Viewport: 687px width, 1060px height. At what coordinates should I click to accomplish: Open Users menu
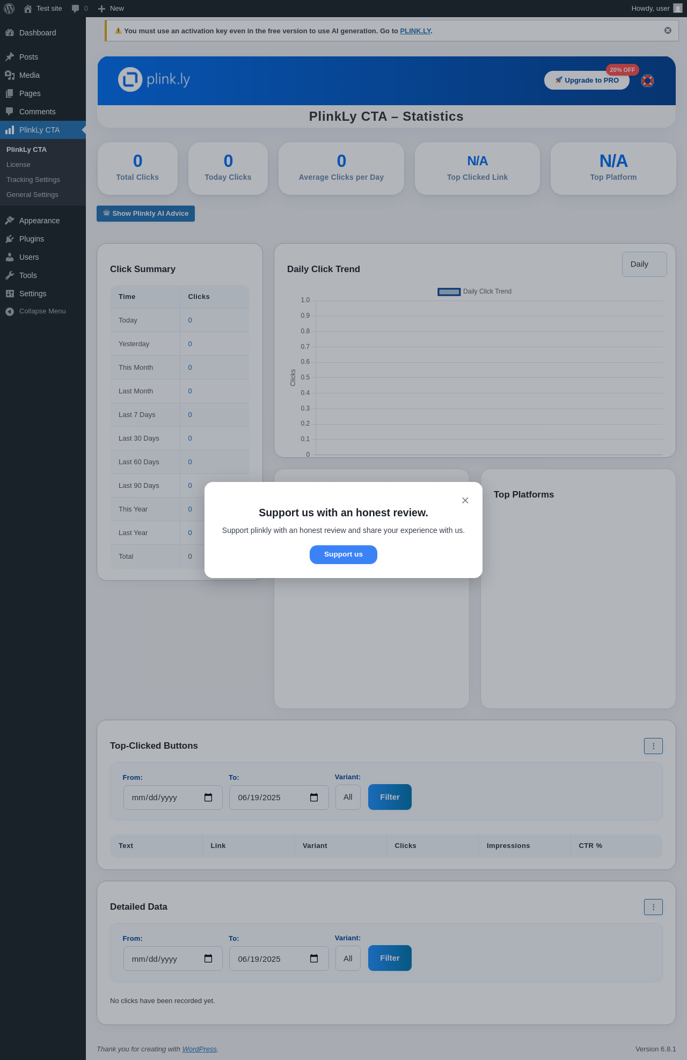click(43, 257)
